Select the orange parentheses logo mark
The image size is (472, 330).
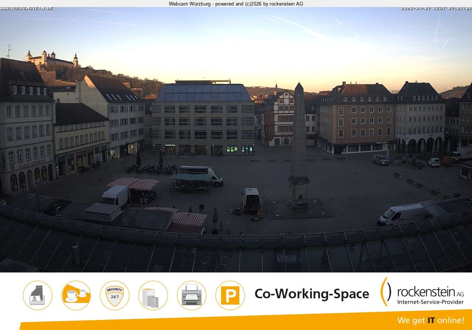(385, 293)
